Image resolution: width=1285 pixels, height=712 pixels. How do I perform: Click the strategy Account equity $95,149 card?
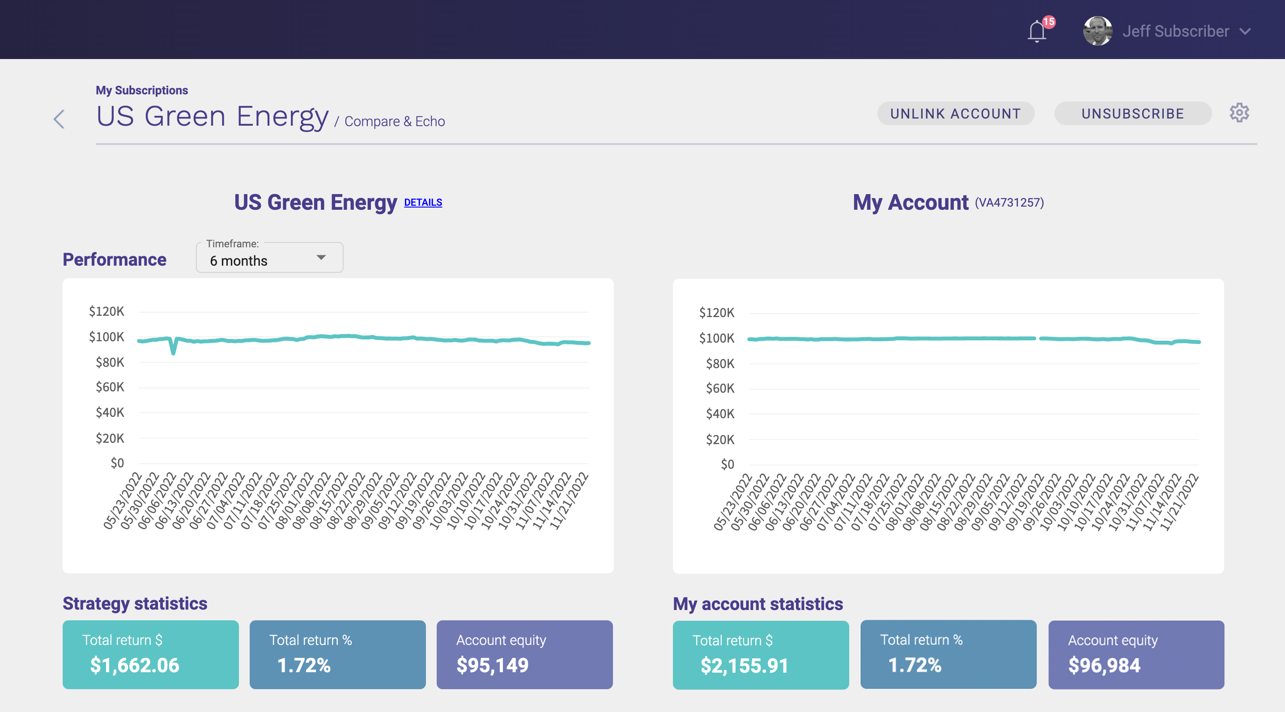(x=524, y=654)
